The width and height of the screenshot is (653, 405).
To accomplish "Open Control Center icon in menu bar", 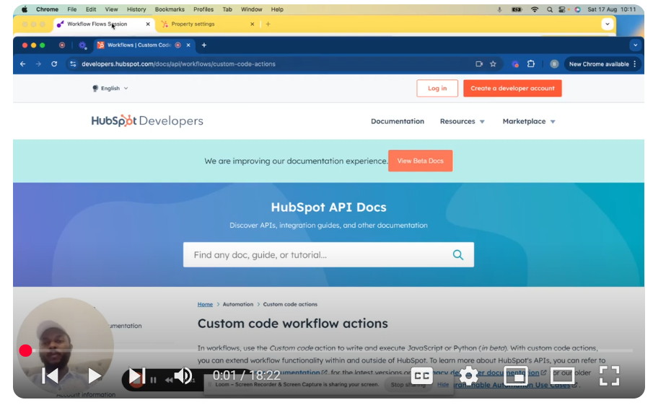I will (x=562, y=9).
